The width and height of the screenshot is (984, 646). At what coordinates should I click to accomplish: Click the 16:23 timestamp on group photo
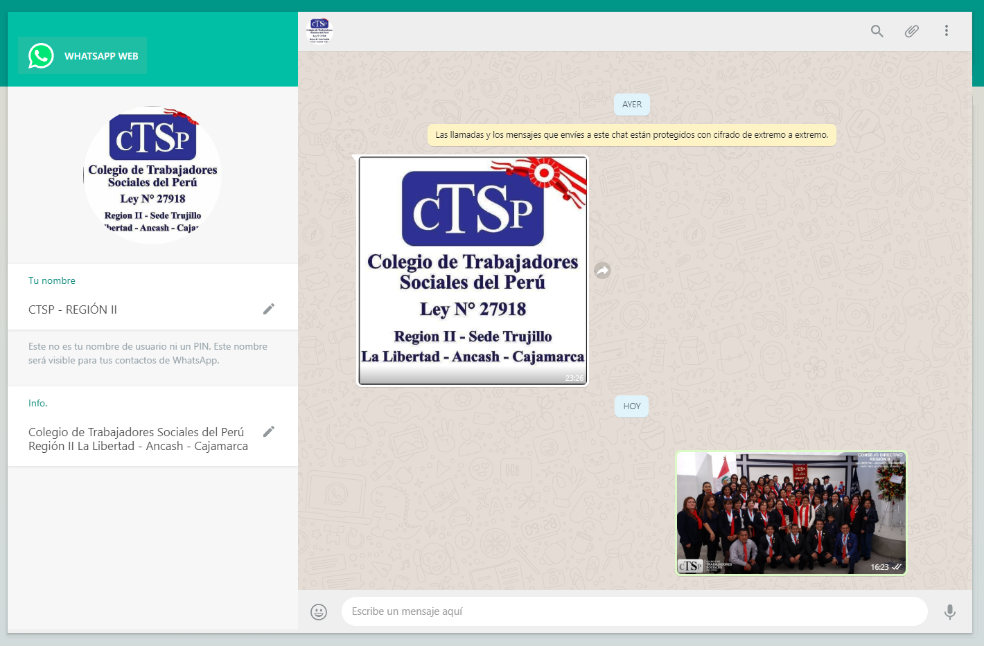click(879, 567)
